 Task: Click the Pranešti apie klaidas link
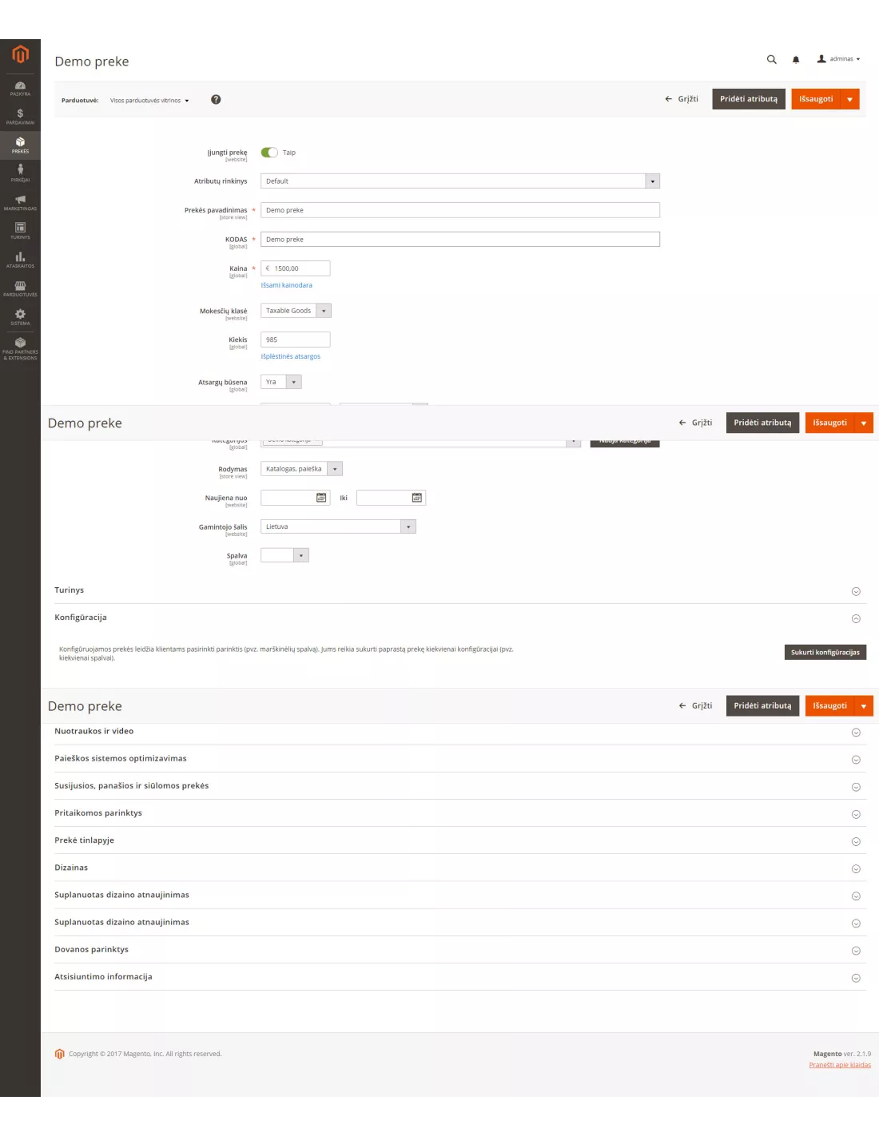click(x=840, y=1065)
